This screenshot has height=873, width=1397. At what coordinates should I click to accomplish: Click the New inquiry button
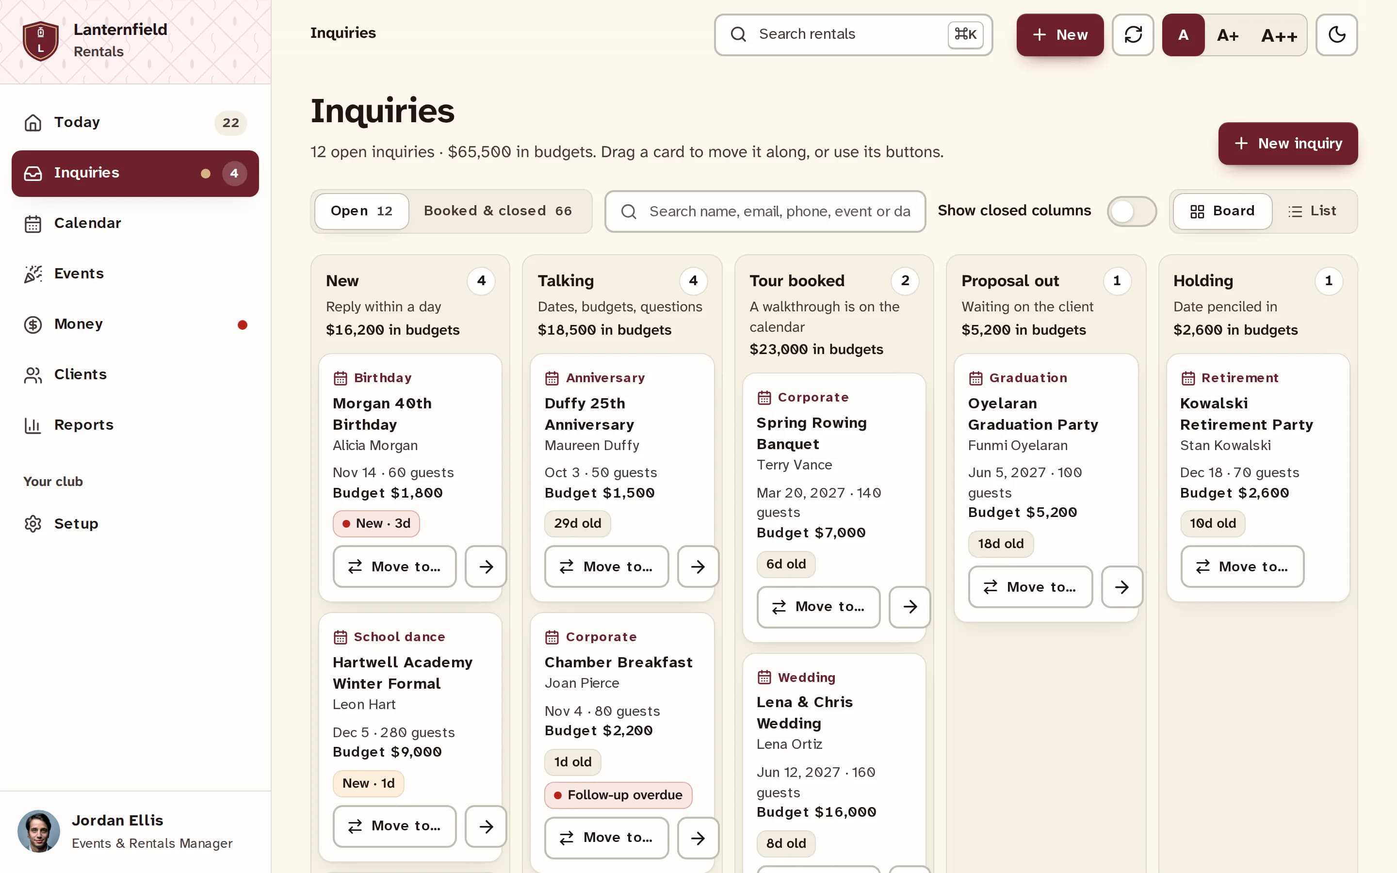tap(1287, 144)
